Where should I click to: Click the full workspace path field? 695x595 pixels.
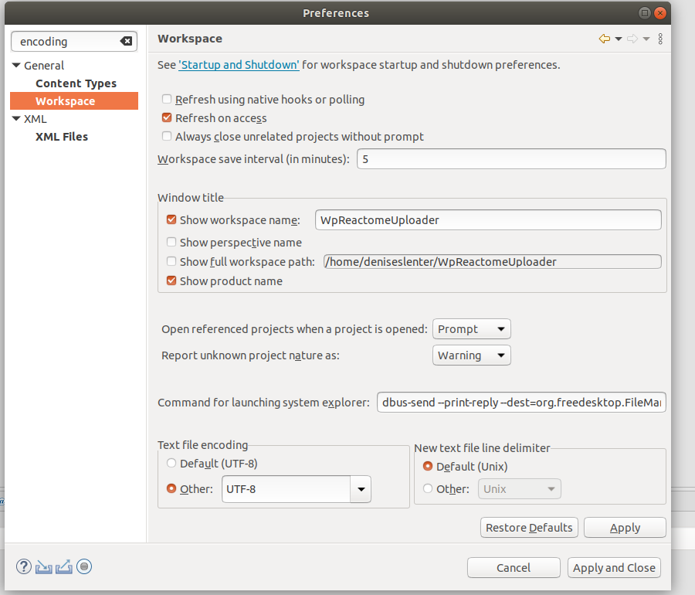pyautogui.click(x=493, y=262)
